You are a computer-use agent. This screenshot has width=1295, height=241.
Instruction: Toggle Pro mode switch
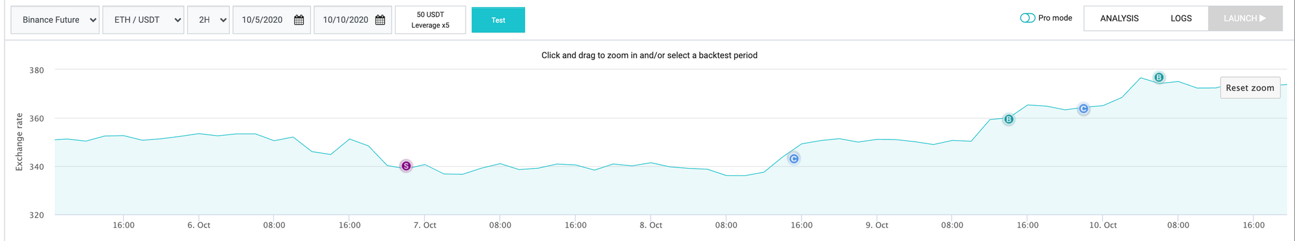click(1028, 18)
